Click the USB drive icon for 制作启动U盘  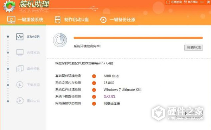tap(58, 20)
